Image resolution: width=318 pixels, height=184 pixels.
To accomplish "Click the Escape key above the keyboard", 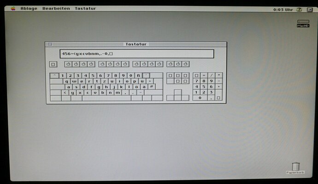I will tap(53, 64).
